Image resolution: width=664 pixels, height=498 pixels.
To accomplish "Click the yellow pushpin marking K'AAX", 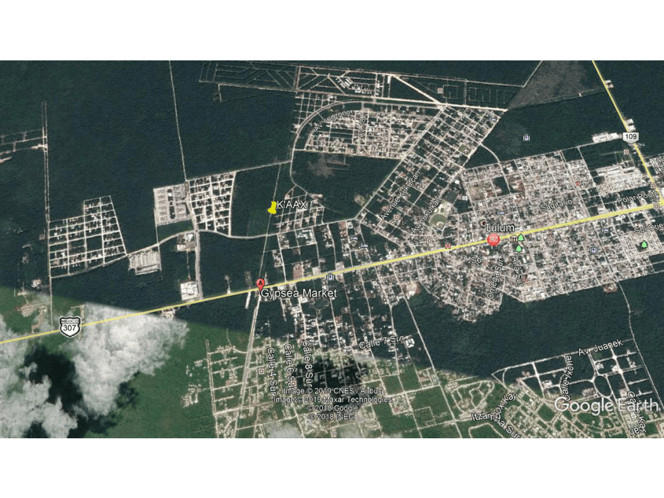I will 272,208.
